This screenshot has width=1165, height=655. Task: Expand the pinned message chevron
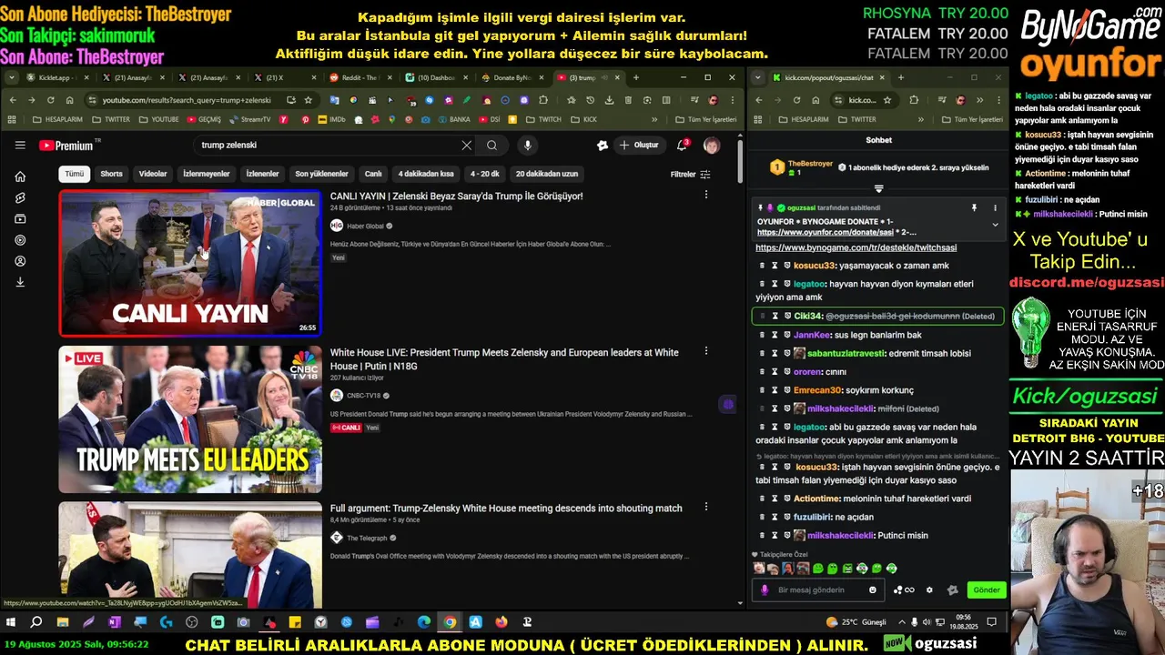995,225
